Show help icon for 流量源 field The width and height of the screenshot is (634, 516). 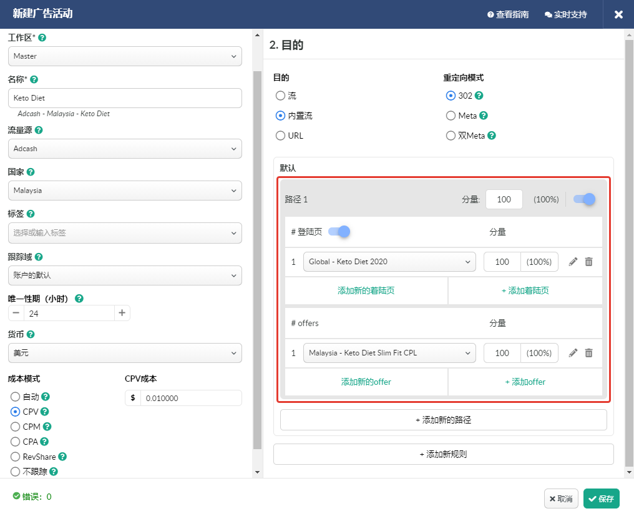coord(39,130)
